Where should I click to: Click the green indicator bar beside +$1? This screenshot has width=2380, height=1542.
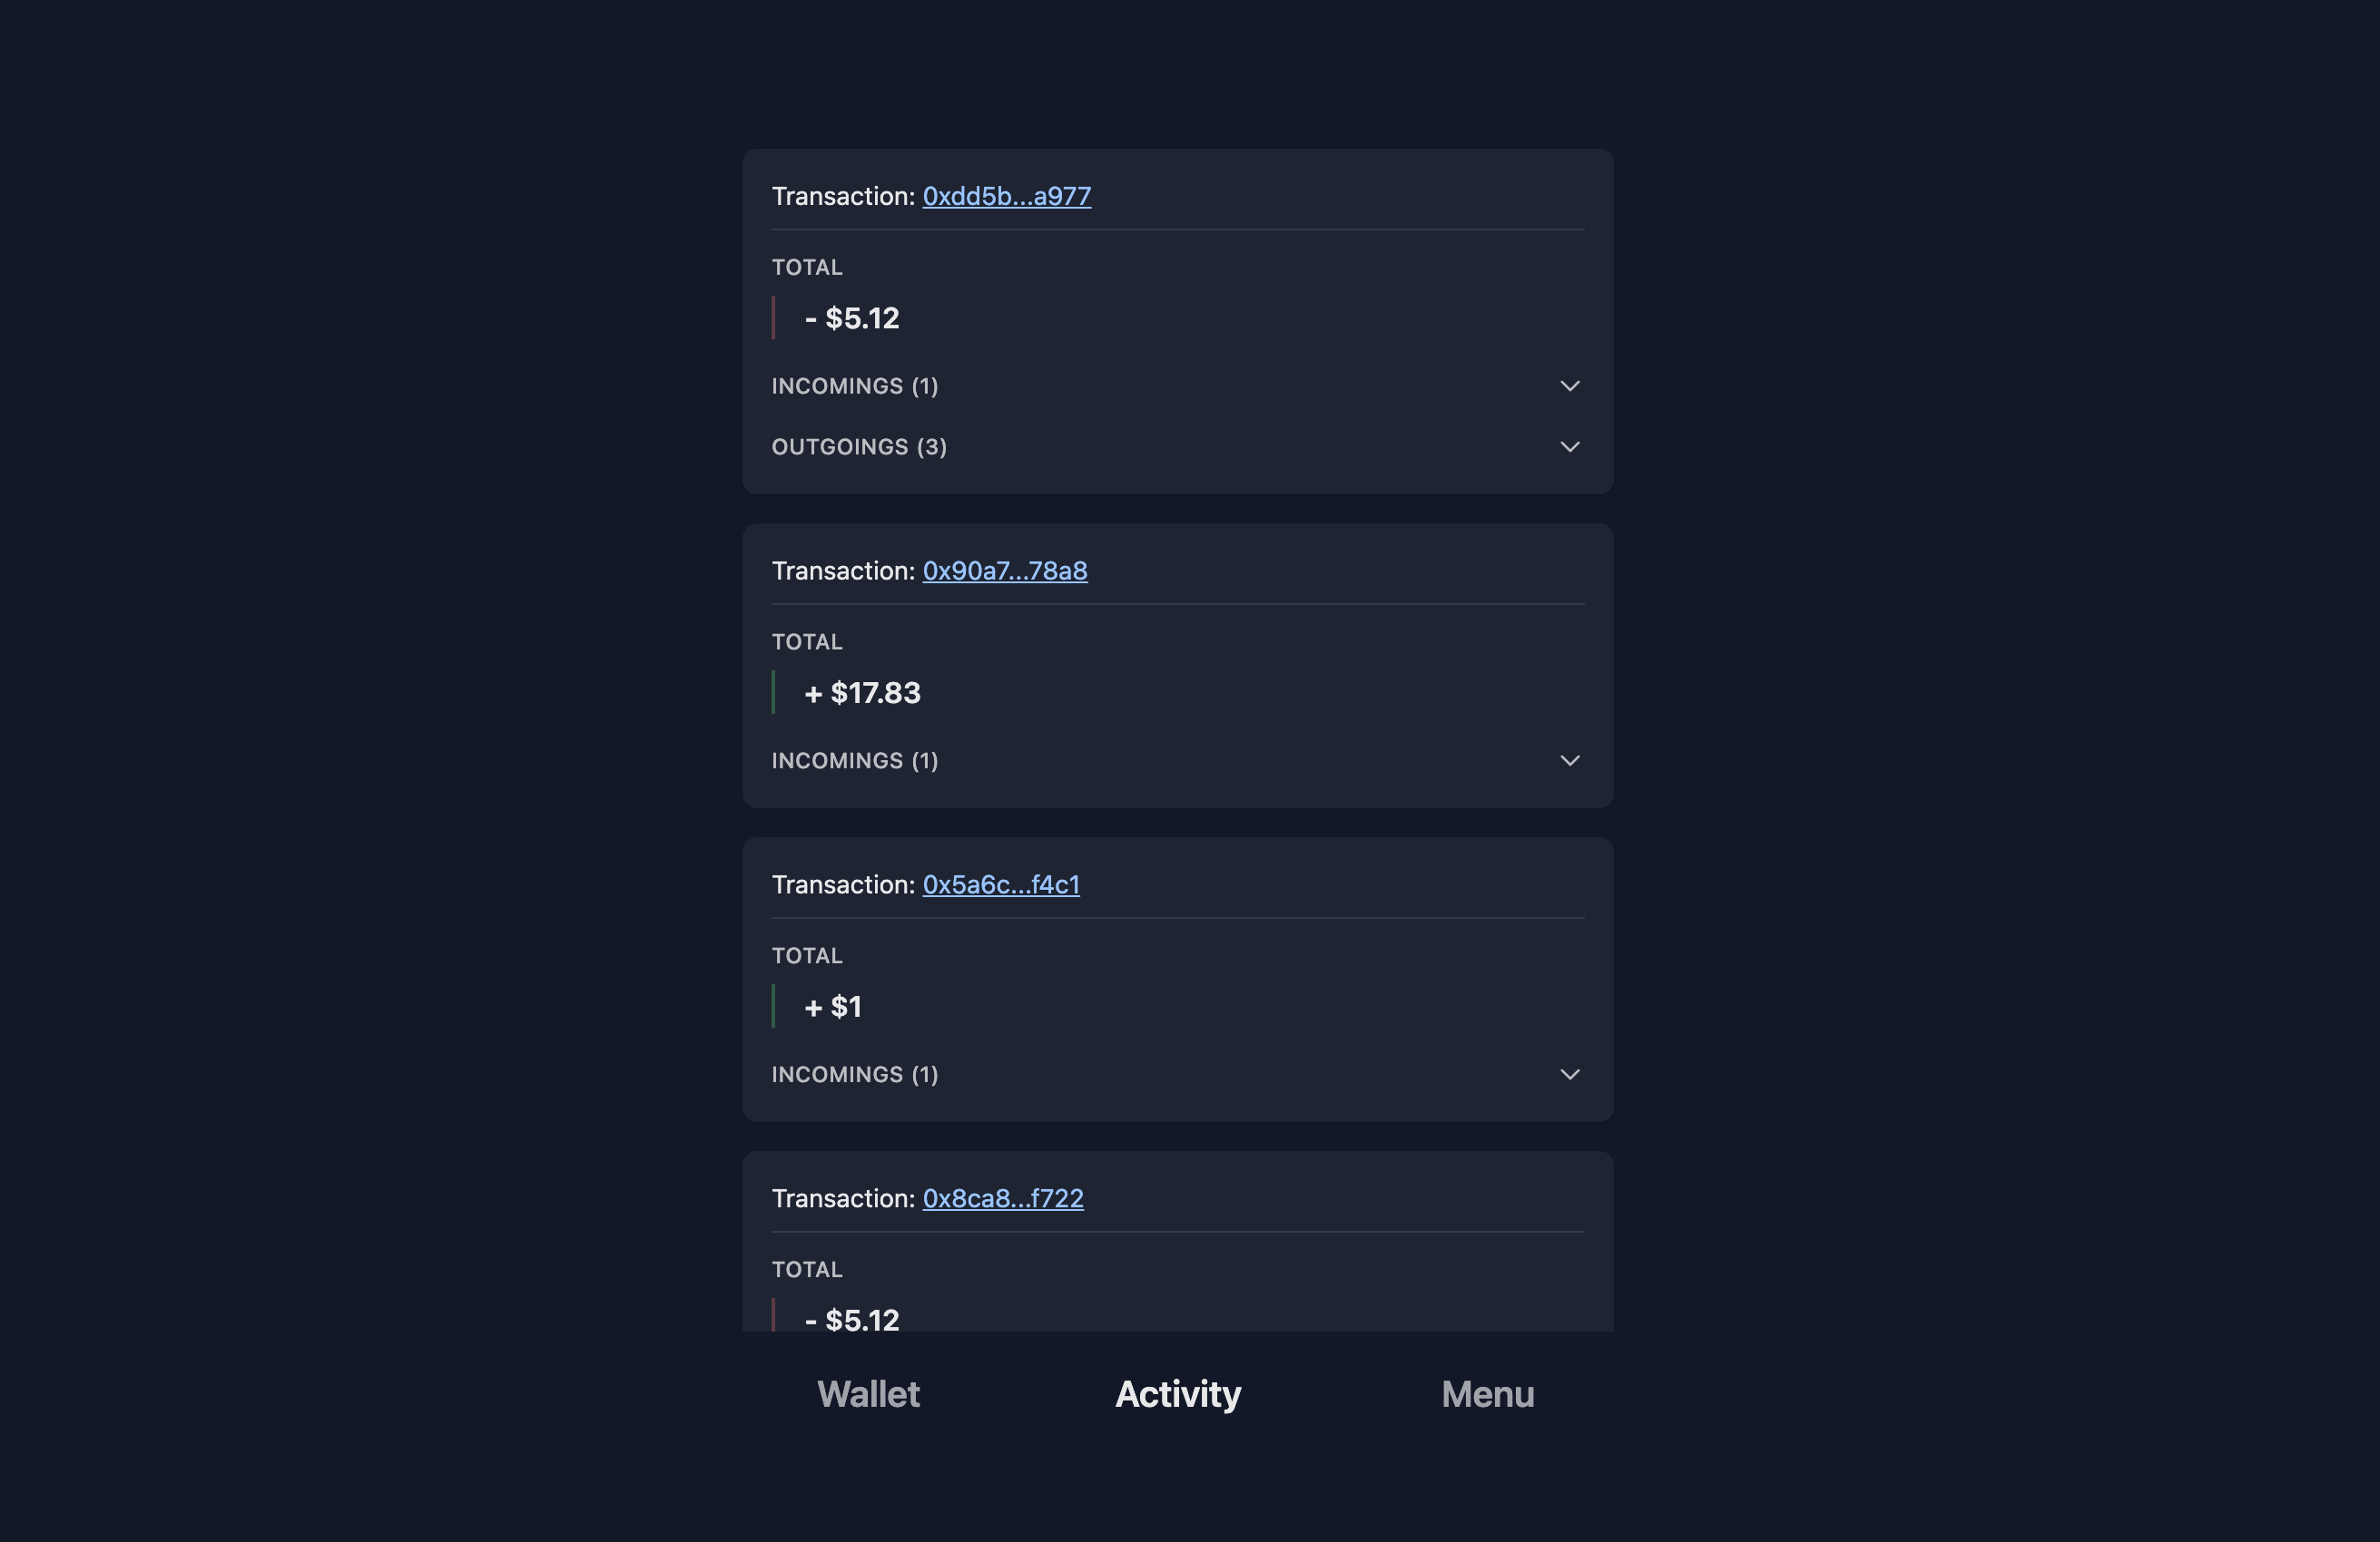(x=774, y=1006)
